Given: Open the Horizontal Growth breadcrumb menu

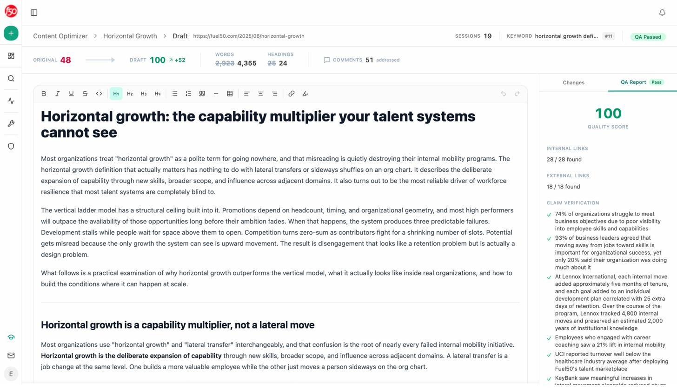Looking at the screenshot, I should [130, 36].
